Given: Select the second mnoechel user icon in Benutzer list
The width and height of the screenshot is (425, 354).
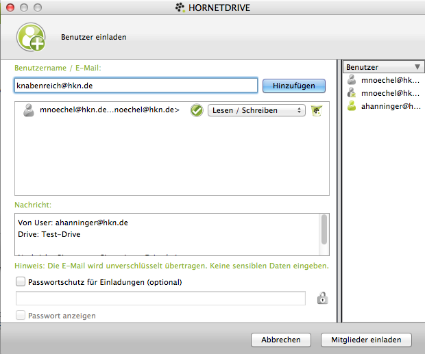Looking at the screenshot, I should pyautogui.click(x=352, y=93).
